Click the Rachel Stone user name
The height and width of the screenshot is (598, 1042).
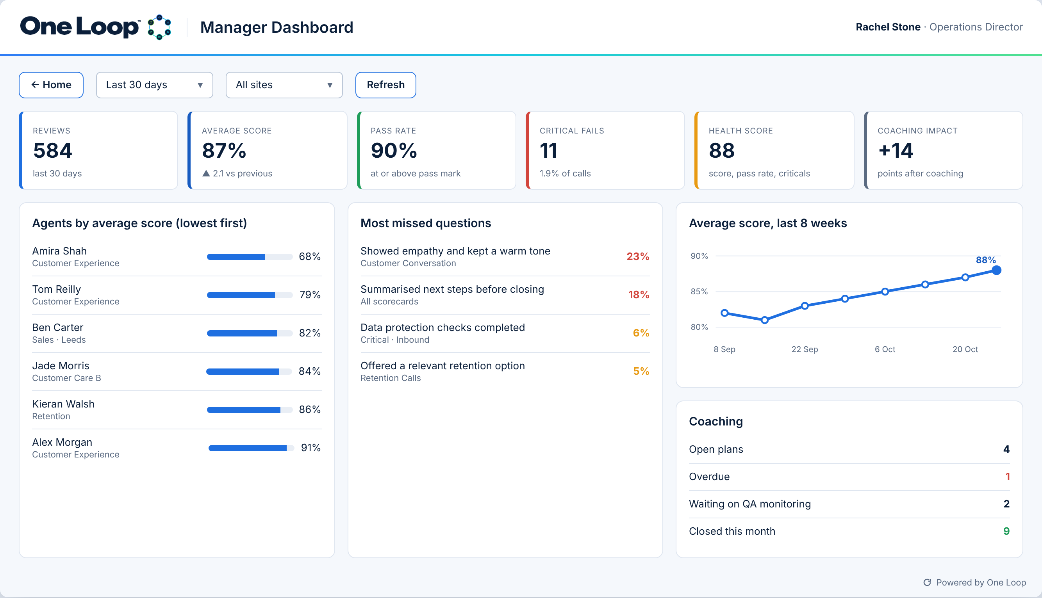coord(888,27)
